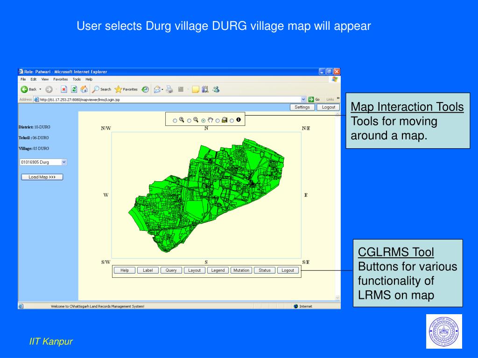This screenshot has width=478, height=358.
Task: Click the page icon in the address bar
Action: click(36, 100)
